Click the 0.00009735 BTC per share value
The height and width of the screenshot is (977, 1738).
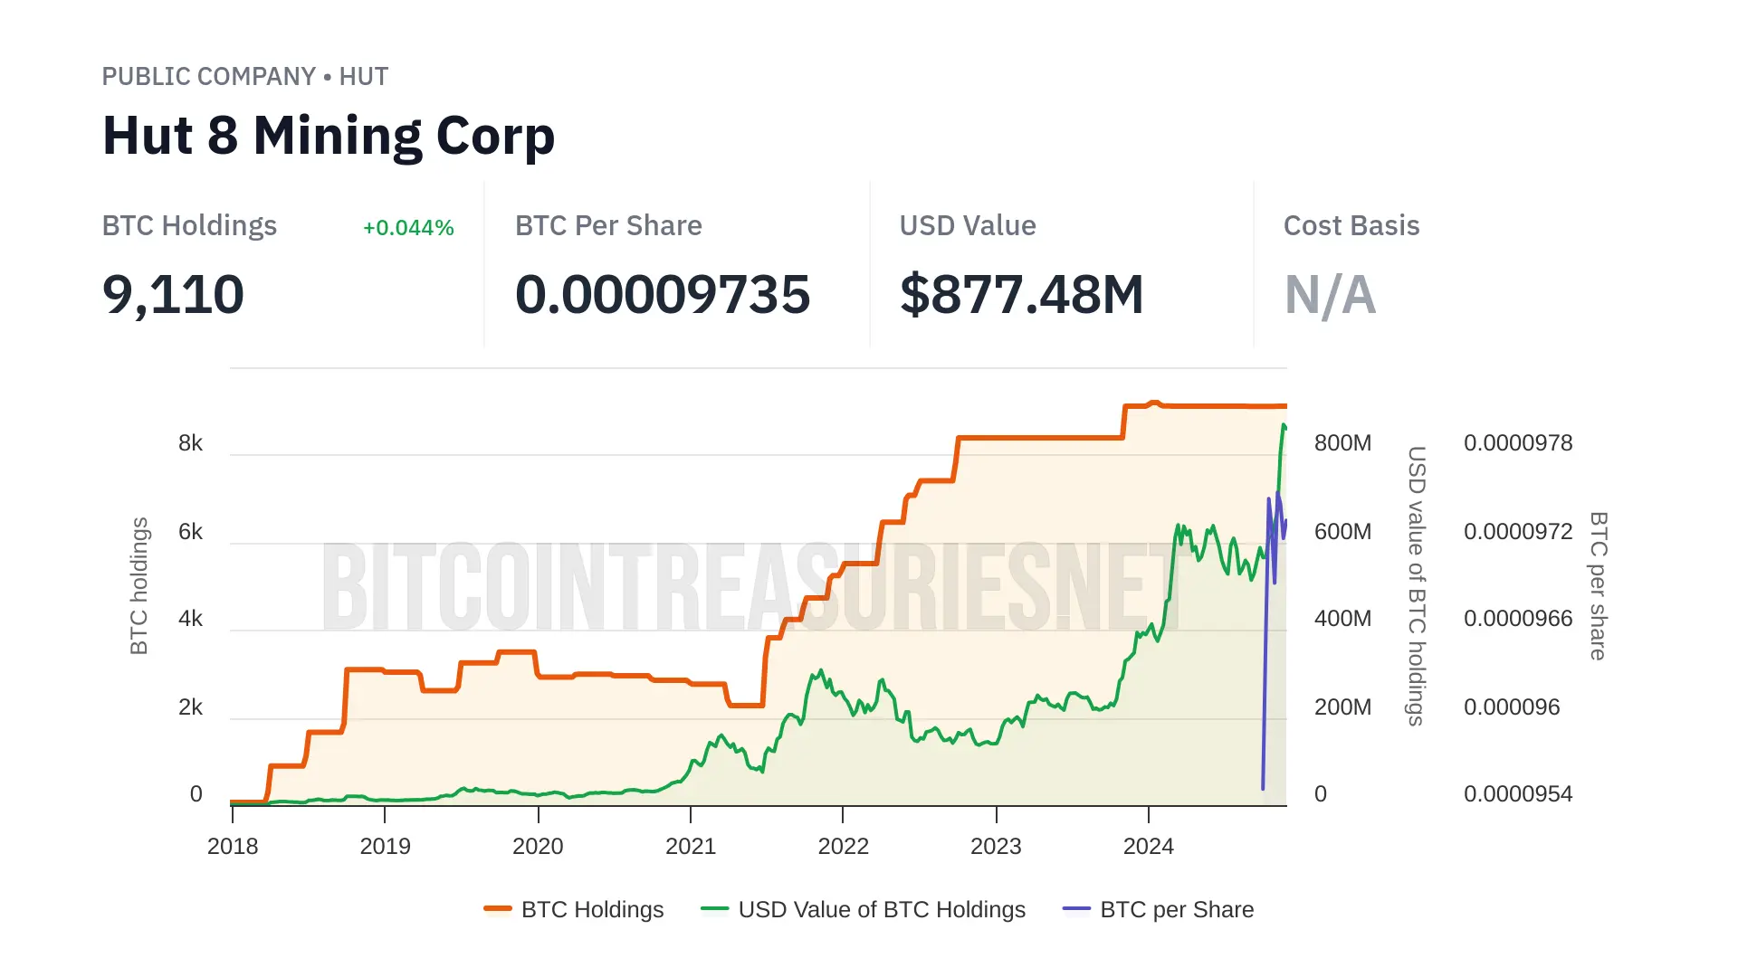(x=663, y=295)
